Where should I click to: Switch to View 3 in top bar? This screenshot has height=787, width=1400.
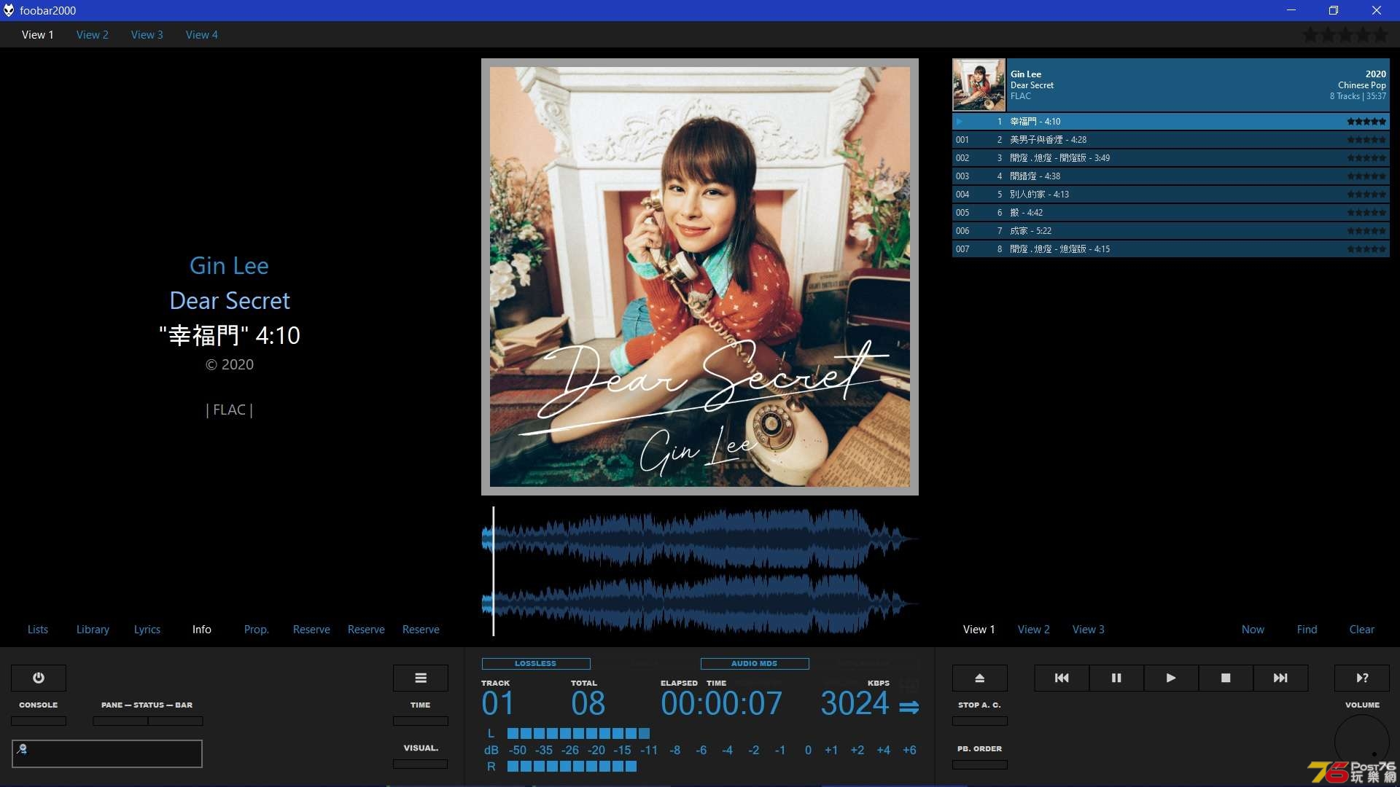pos(147,34)
